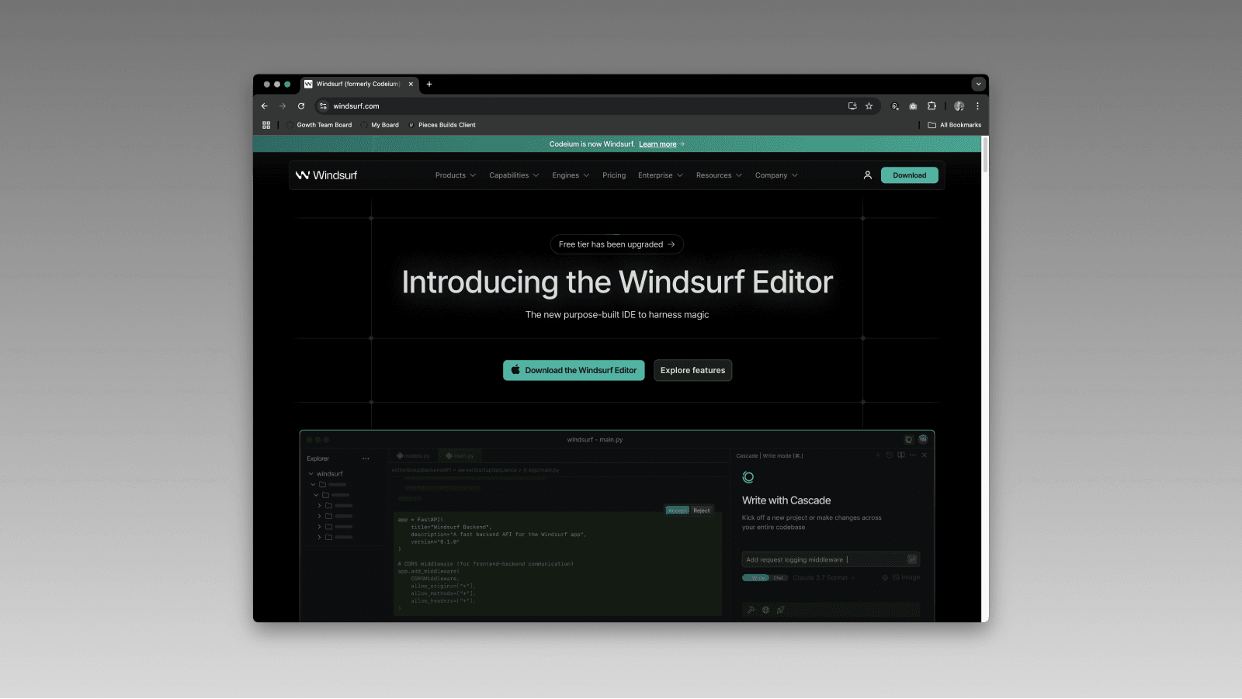Follow the Learn more banner link
This screenshot has height=699, width=1242.
(x=657, y=144)
